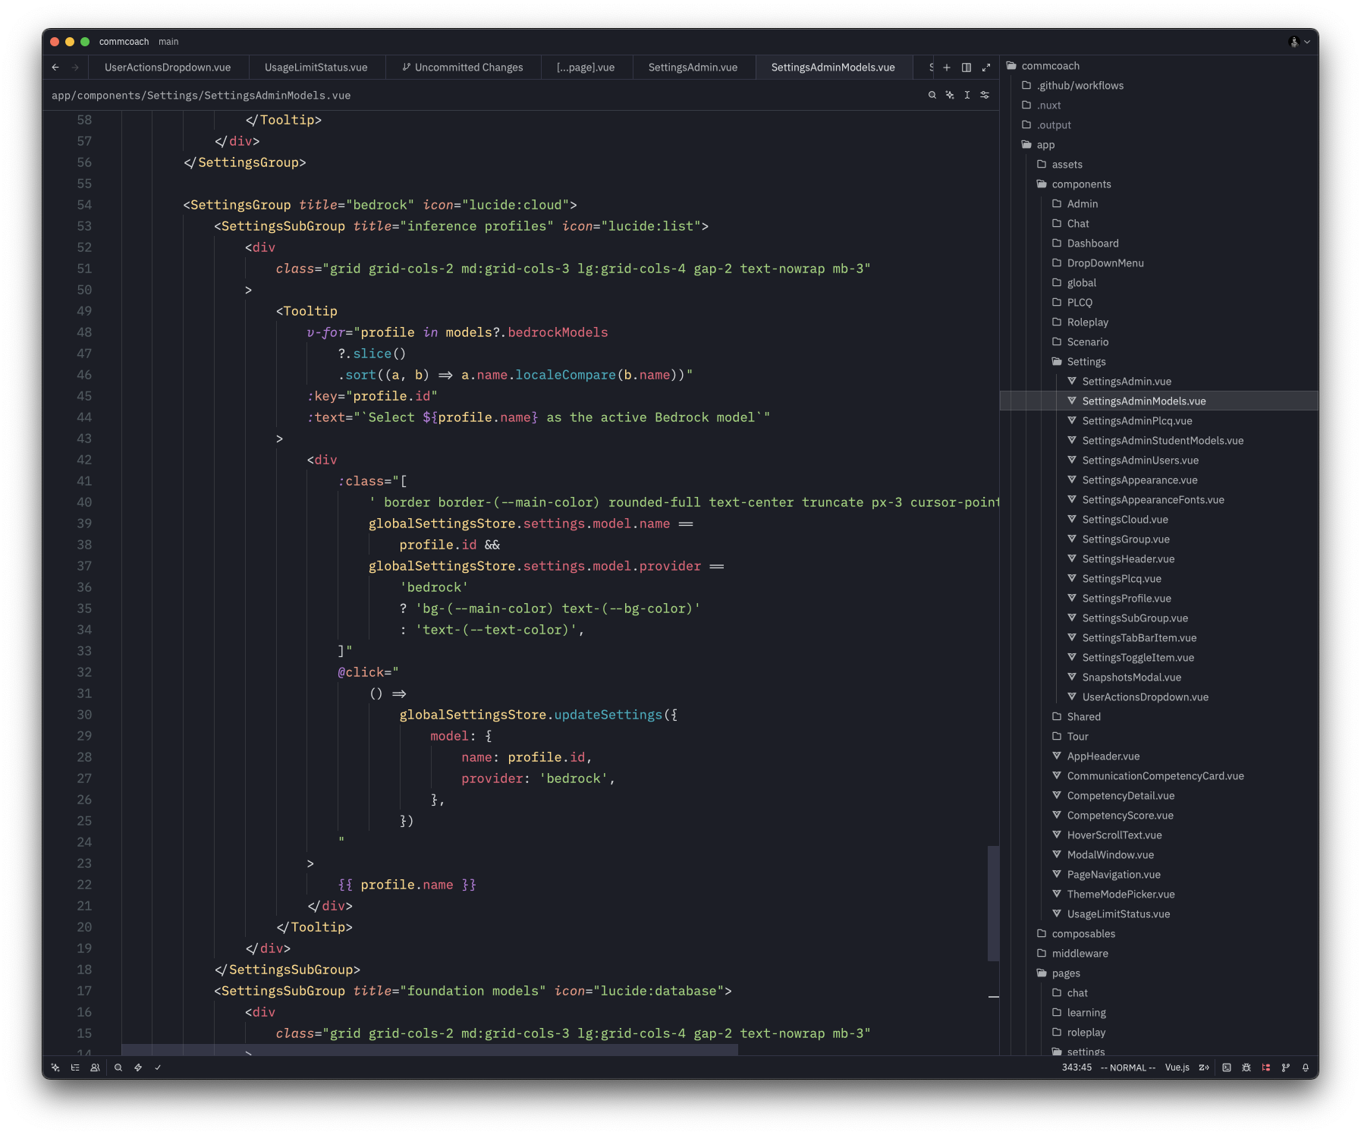Image resolution: width=1361 pixels, height=1135 pixels.
Task: Click the Zed edit prediction icon
Action: point(1204,1067)
